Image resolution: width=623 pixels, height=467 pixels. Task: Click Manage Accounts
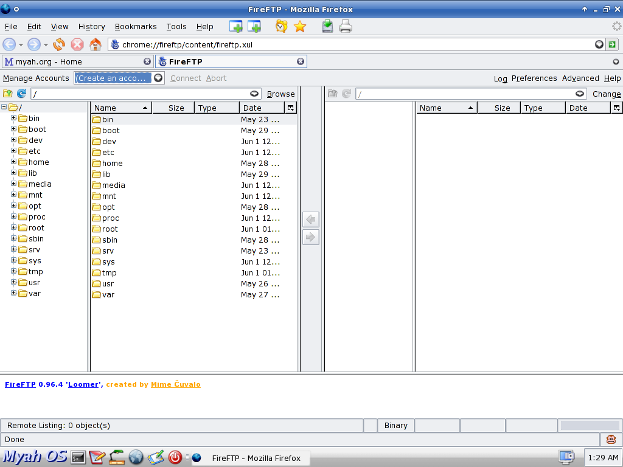pyautogui.click(x=36, y=78)
